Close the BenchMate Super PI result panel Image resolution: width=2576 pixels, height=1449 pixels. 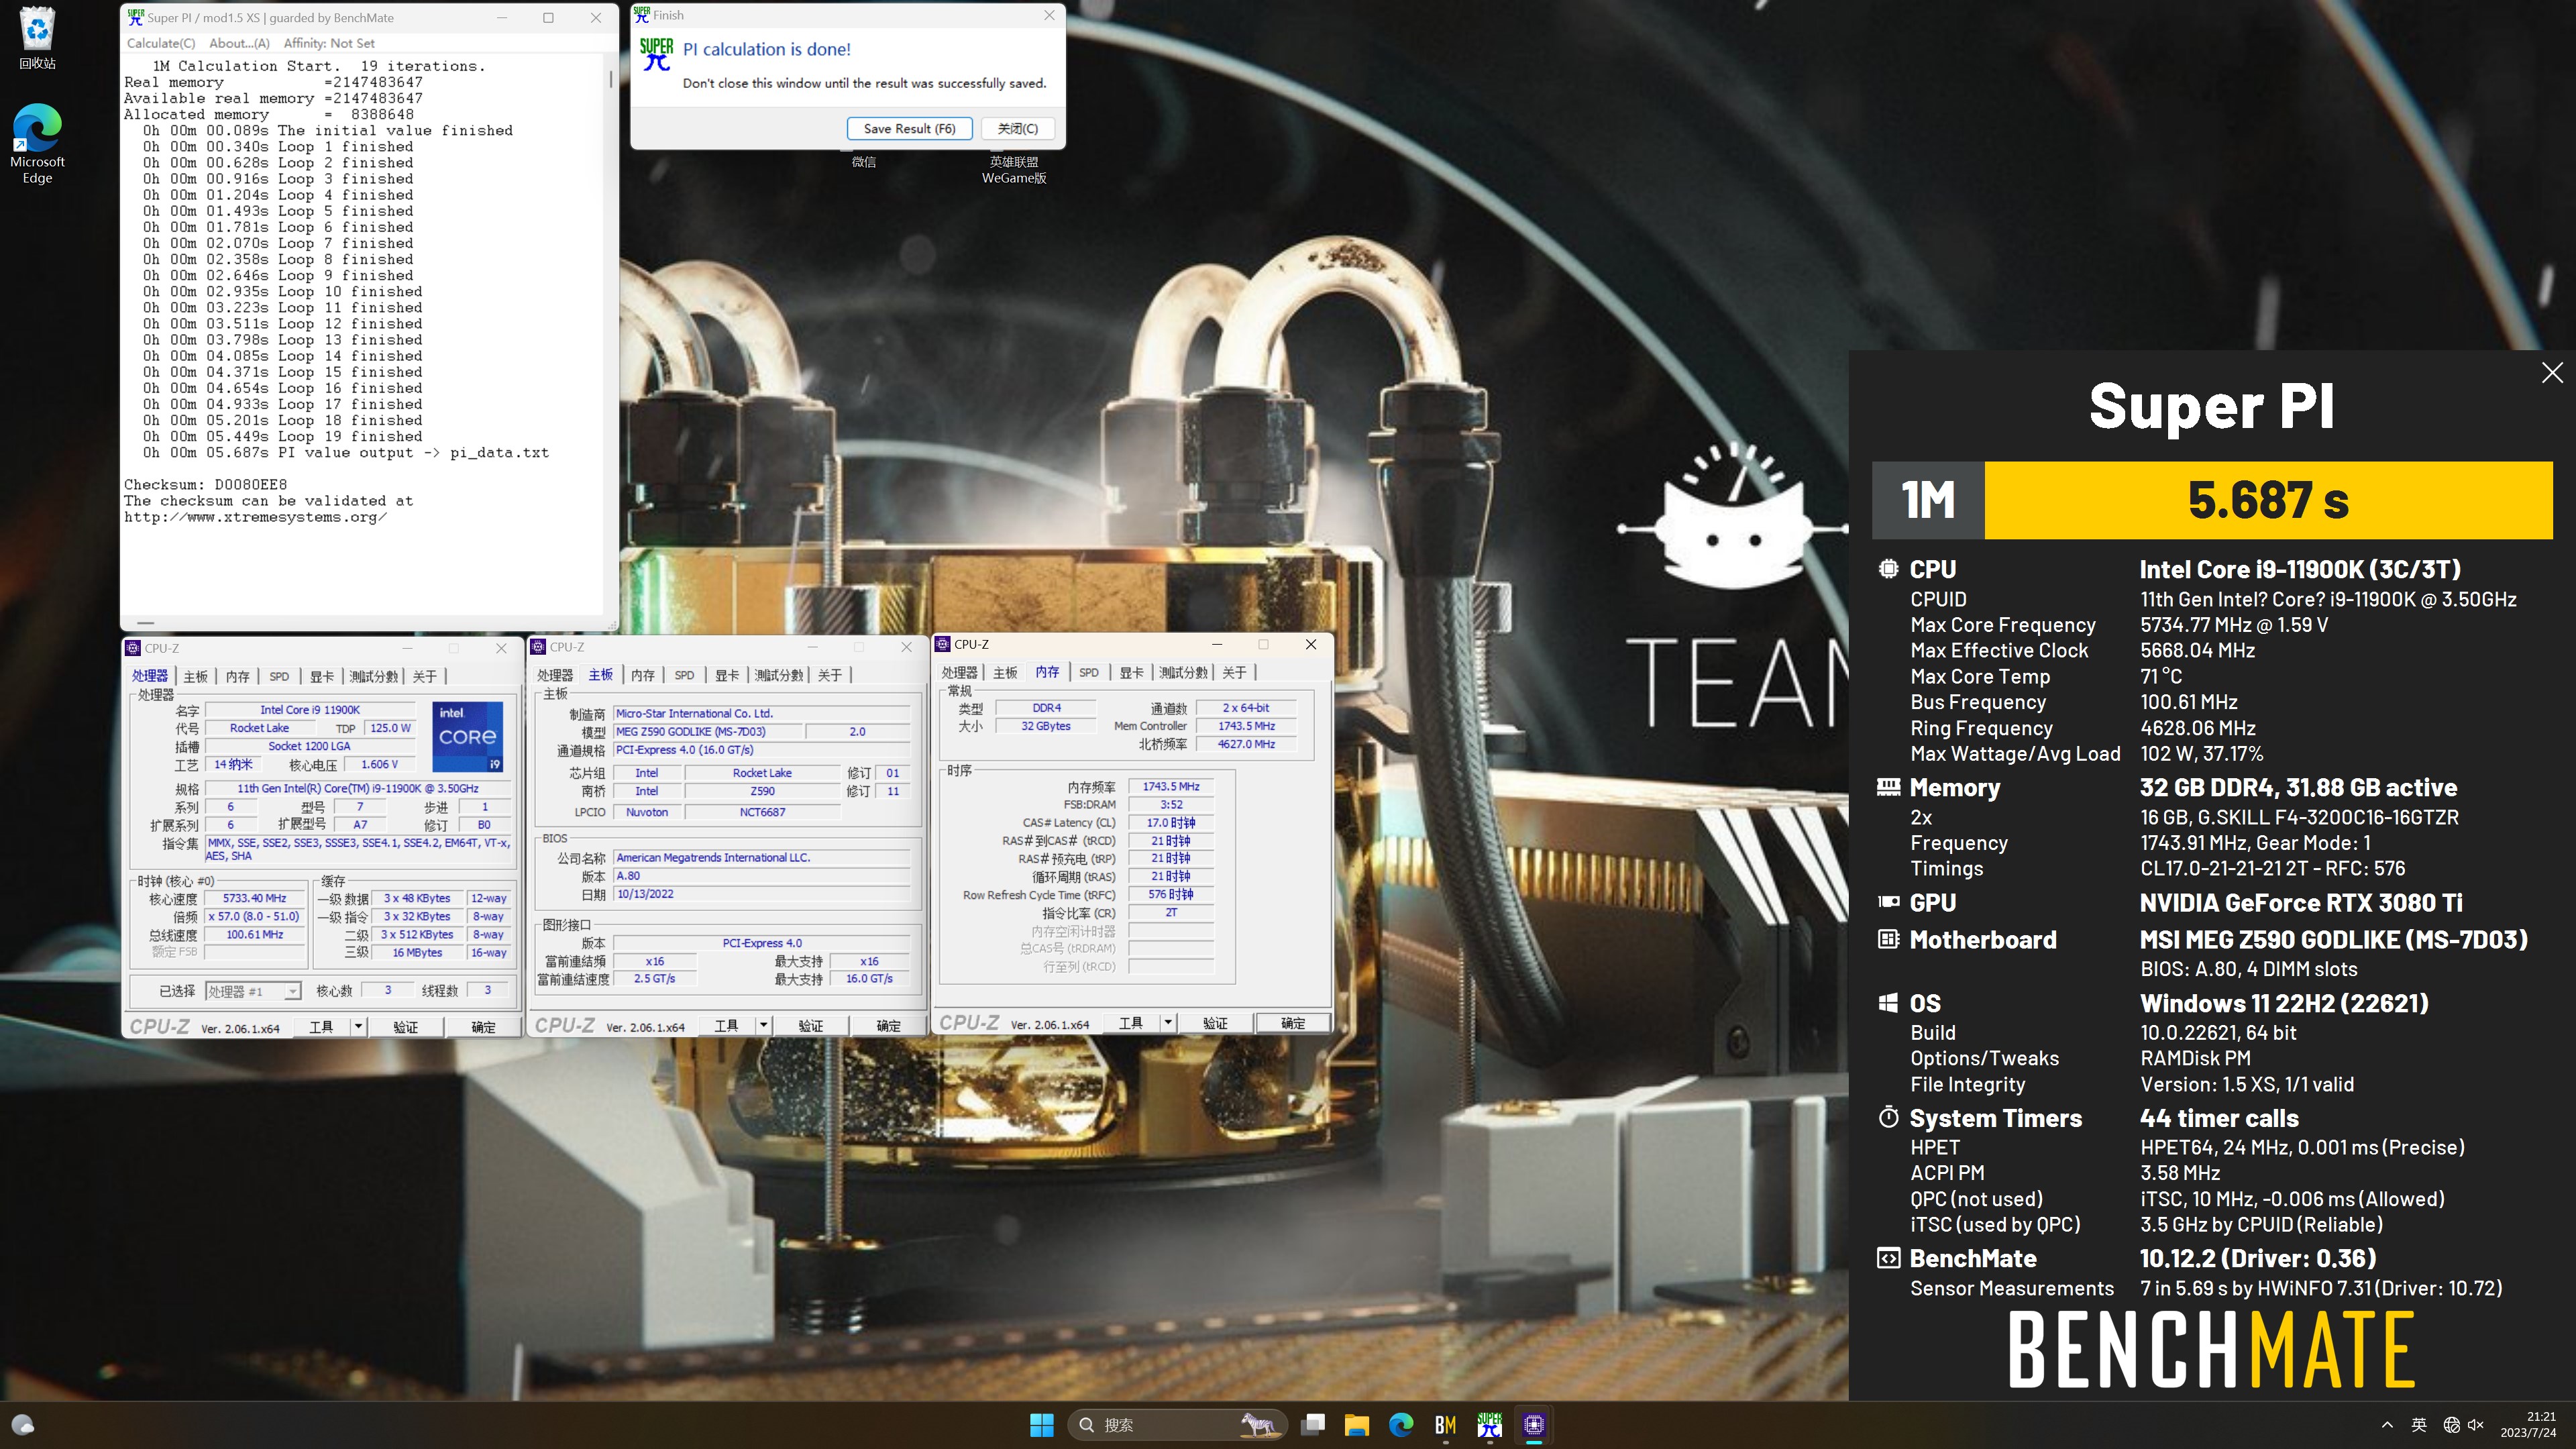click(2552, 372)
